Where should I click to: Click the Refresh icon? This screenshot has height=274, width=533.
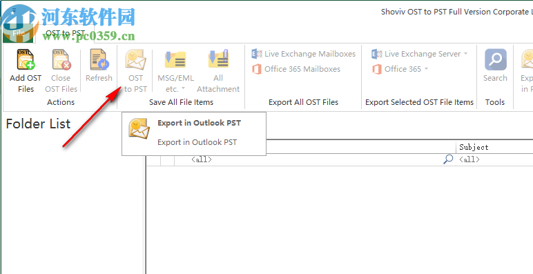pyautogui.click(x=99, y=59)
